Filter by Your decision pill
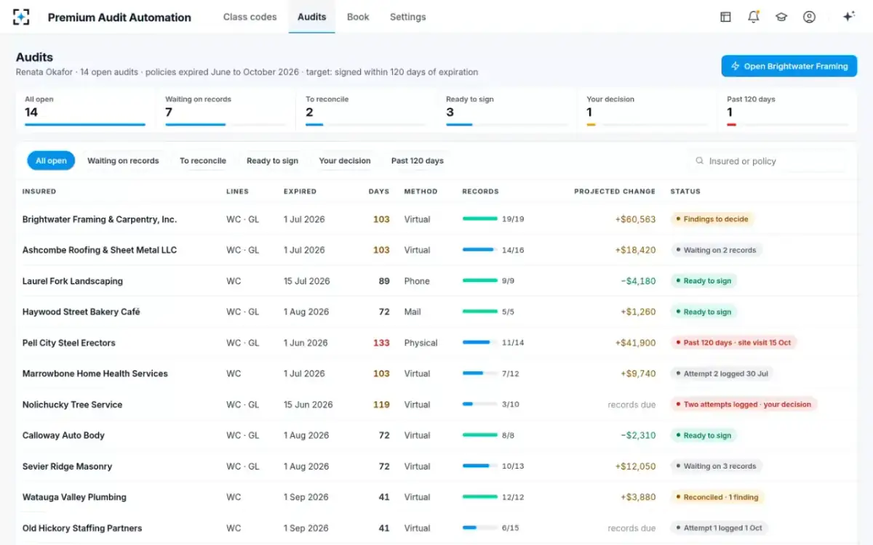Screen dimensions: 873x545 coord(345,161)
